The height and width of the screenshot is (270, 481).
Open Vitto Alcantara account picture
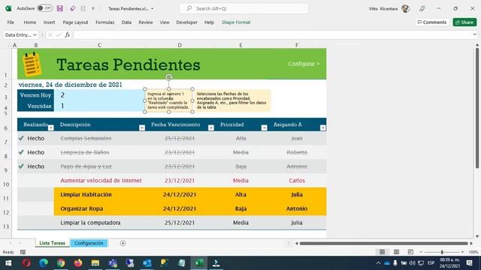pos(406,8)
